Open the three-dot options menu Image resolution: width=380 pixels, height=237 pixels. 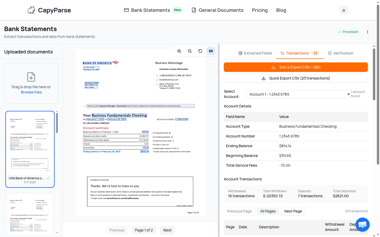tap(368, 32)
